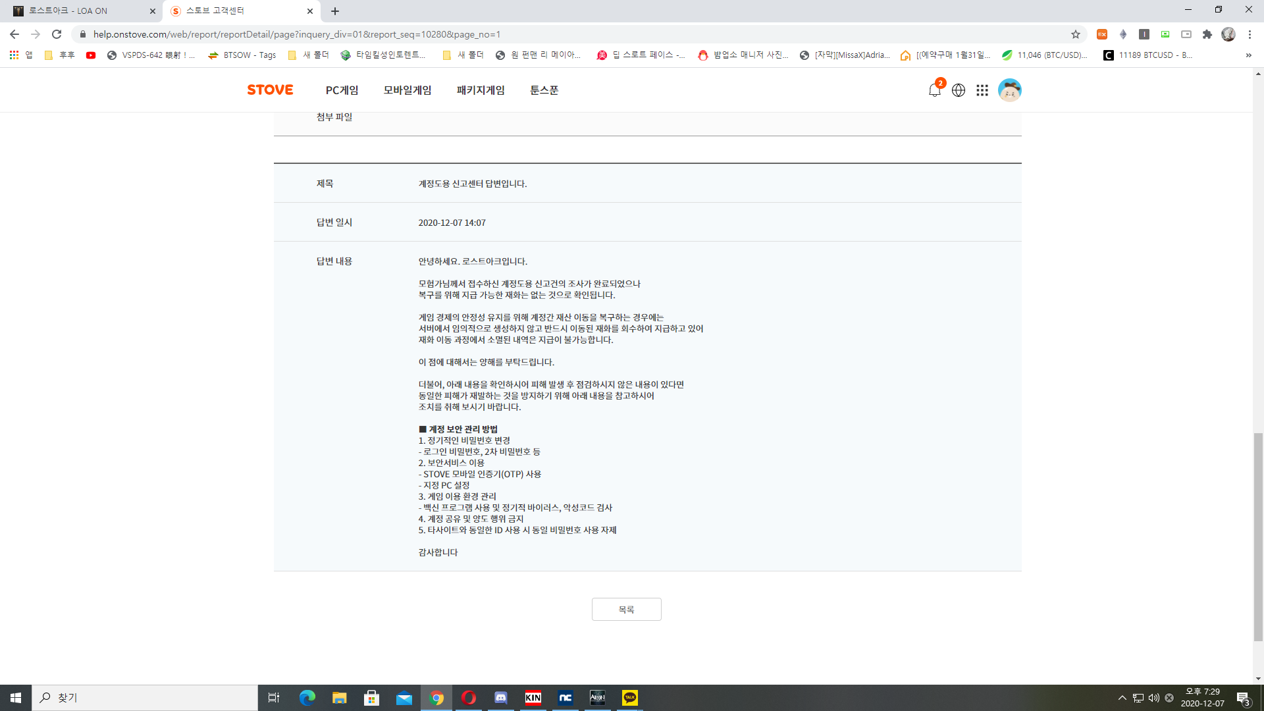Screen dimensions: 1264x711
Task: Open PC게임 menu
Action: 342,90
